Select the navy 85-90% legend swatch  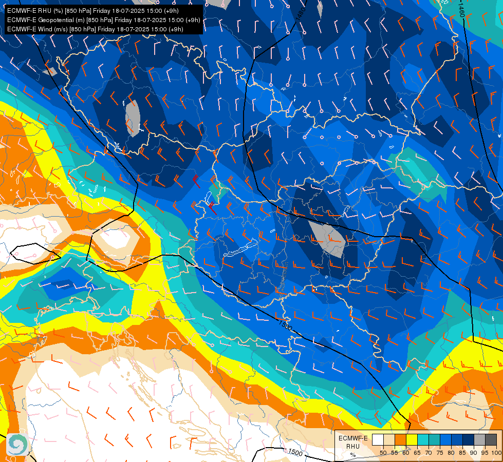(x=469, y=439)
